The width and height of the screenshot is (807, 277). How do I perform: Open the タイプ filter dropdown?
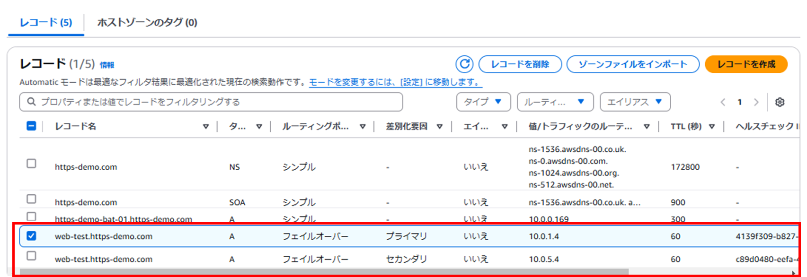pyautogui.click(x=484, y=102)
